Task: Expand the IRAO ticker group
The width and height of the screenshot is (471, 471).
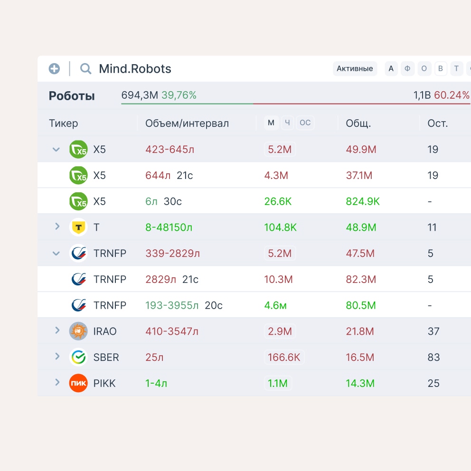Action: point(57,330)
